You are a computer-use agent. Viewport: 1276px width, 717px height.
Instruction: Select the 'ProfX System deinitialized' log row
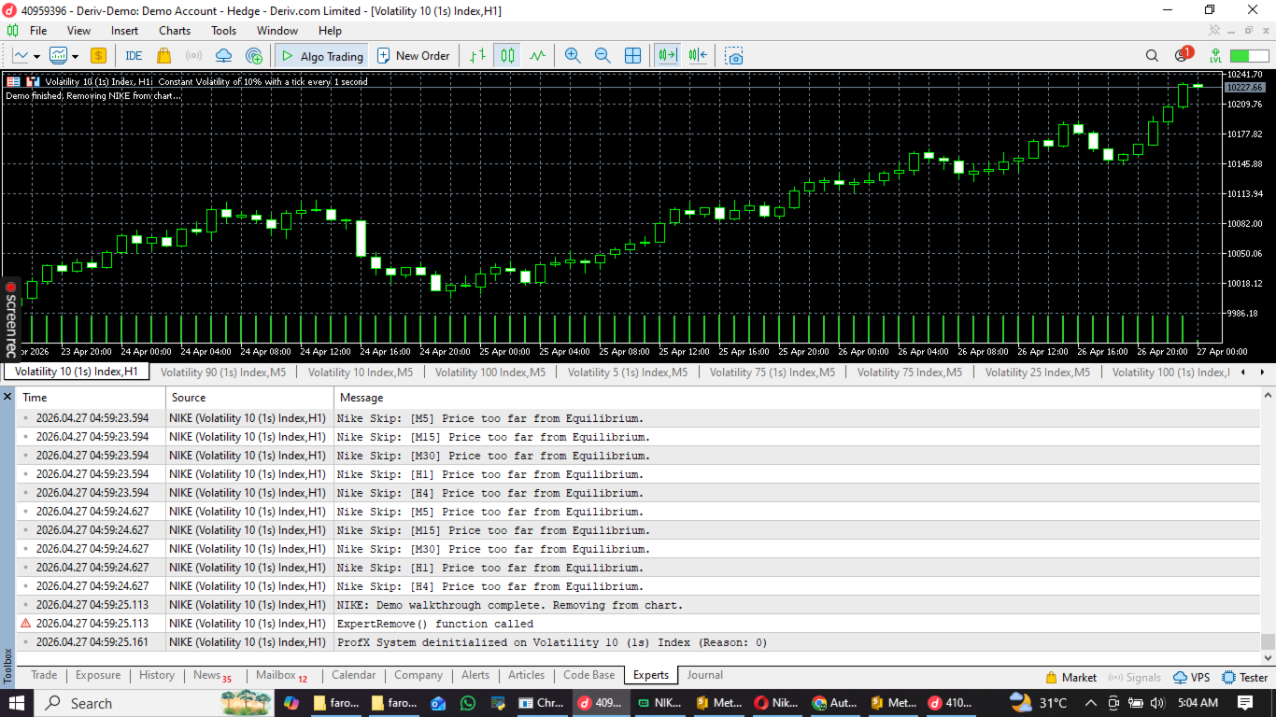638,642
